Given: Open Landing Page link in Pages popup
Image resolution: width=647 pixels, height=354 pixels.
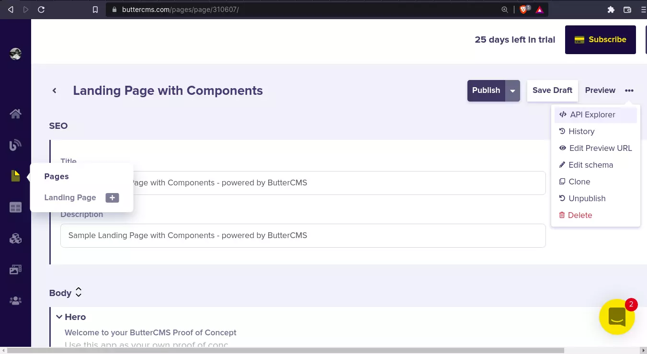Looking at the screenshot, I should tap(70, 197).
